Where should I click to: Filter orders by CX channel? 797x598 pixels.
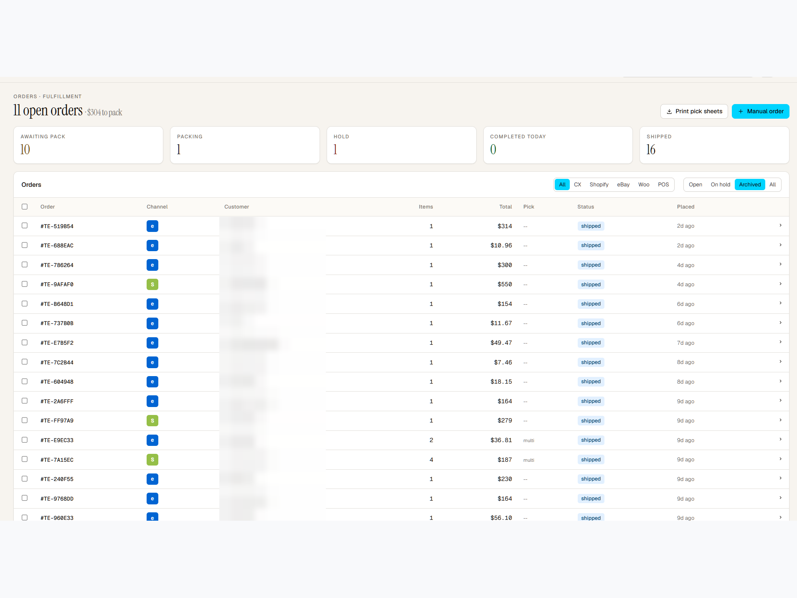(578, 185)
